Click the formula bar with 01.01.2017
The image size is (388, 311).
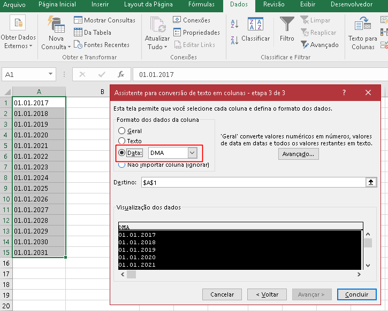click(x=260, y=74)
